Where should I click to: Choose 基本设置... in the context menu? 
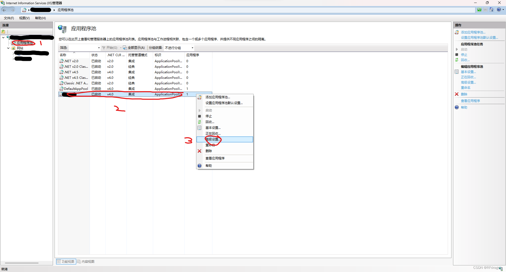225,128
